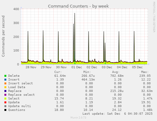The height and width of the screenshot is (121, 157).
Task: Click the 'Delete' legend label
Action: tap(14, 76)
